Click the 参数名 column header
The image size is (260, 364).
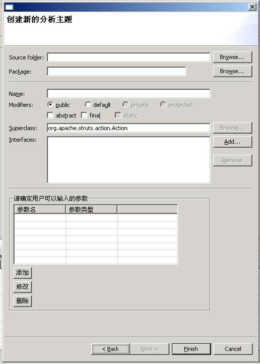click(40, 209)
